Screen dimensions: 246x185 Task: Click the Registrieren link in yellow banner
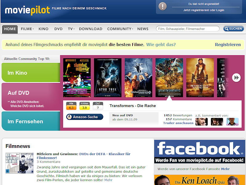coord(228,45)
